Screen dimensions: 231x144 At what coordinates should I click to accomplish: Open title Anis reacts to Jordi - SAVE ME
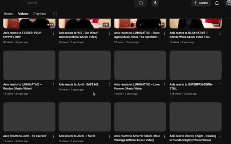point(78,84)
